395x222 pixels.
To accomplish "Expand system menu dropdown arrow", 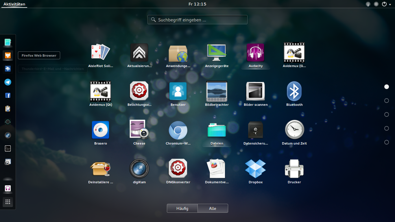I will [x=390, y=4].
